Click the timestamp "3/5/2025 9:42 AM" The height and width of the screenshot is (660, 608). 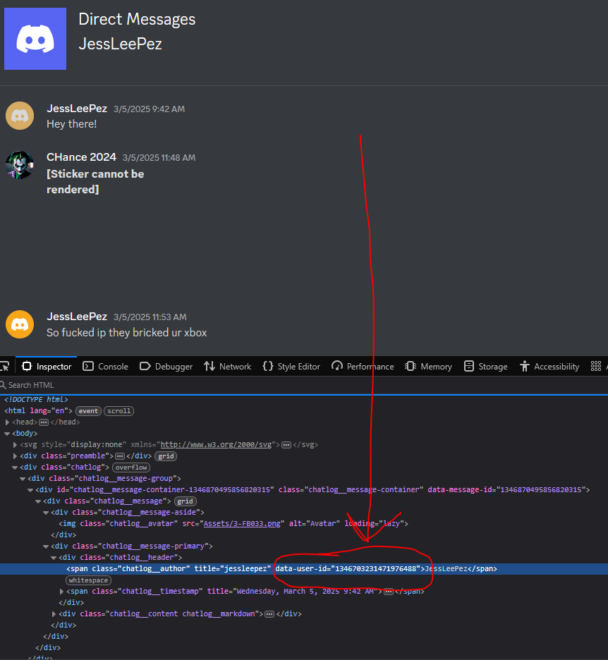click(149, 109)
